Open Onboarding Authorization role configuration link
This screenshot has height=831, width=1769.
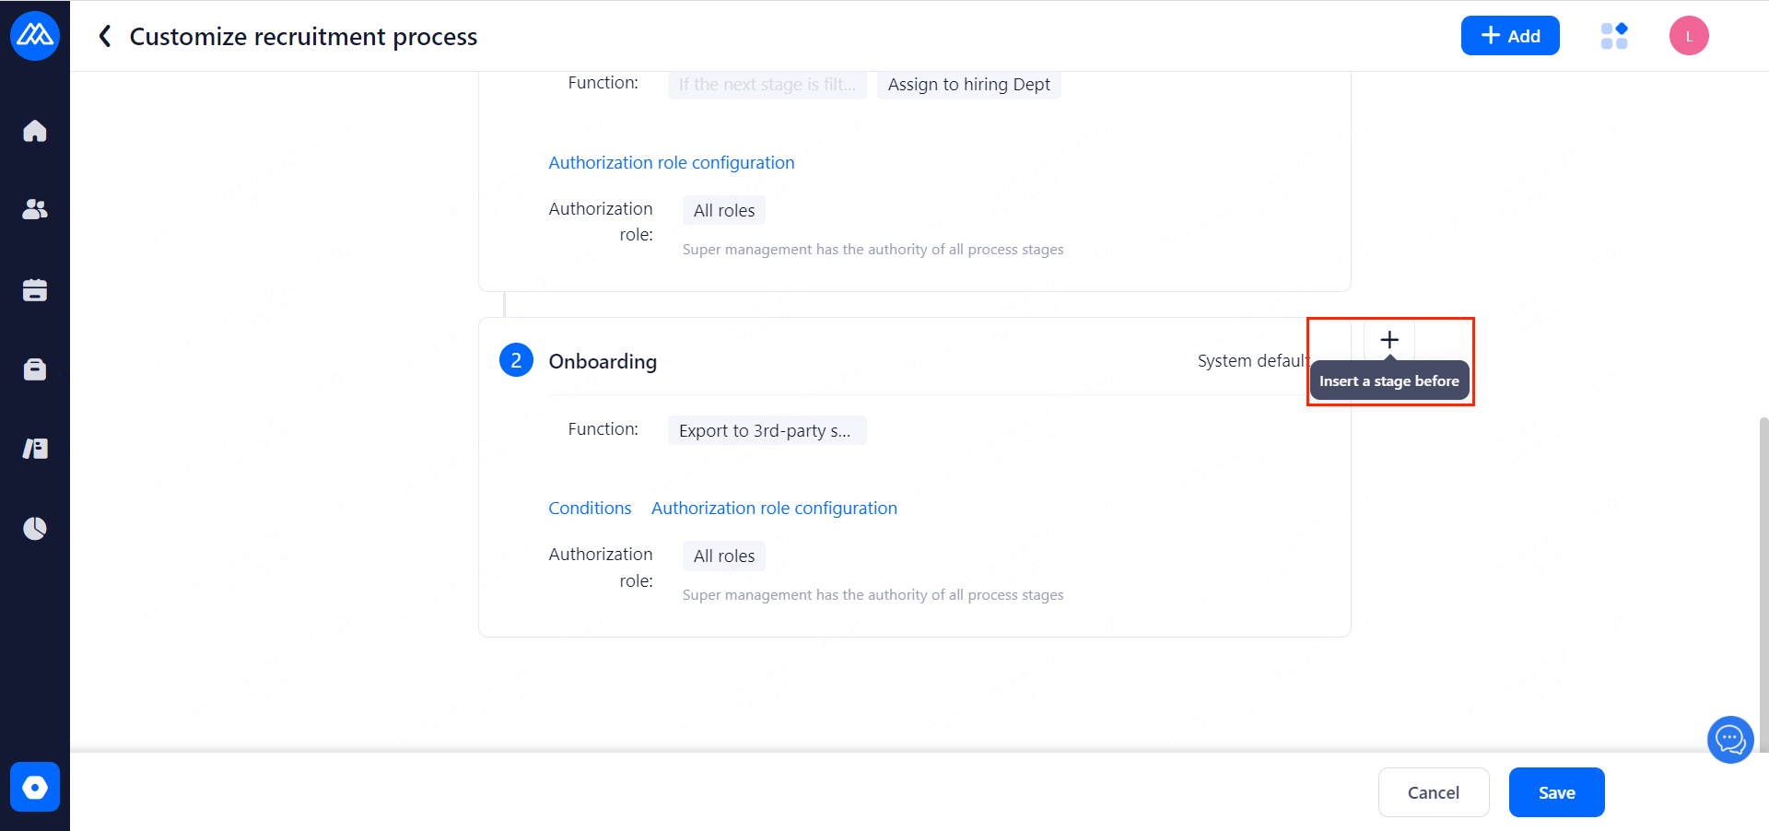coord(774,509)
